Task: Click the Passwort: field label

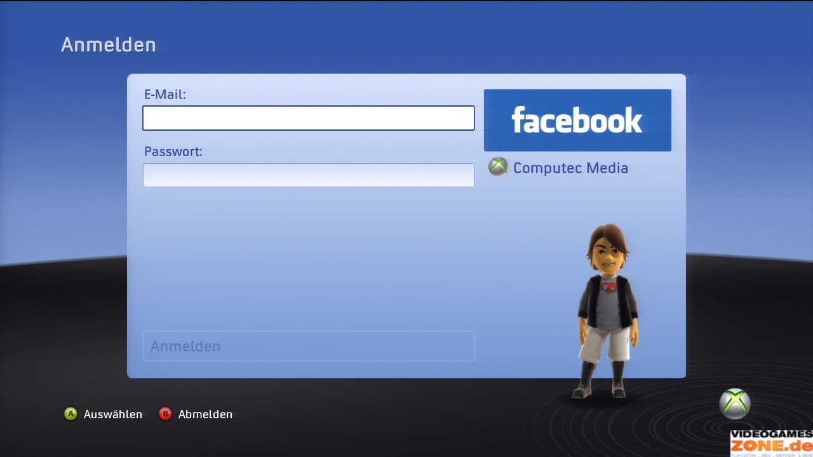Action: pyautogui.click(x=173, y=152)
